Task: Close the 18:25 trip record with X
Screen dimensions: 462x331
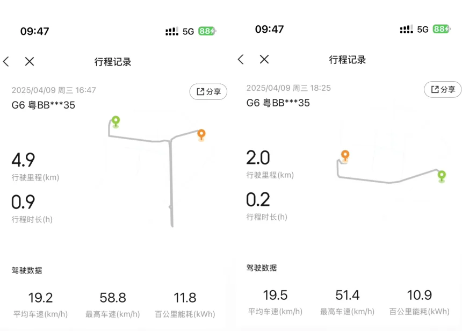Action: (264, 59)
